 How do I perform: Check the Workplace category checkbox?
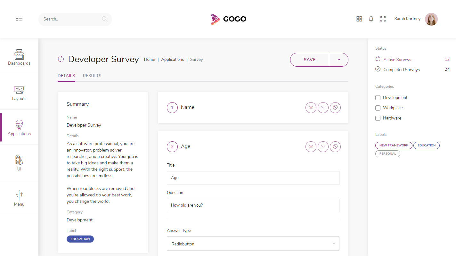[x=378, y=108]
